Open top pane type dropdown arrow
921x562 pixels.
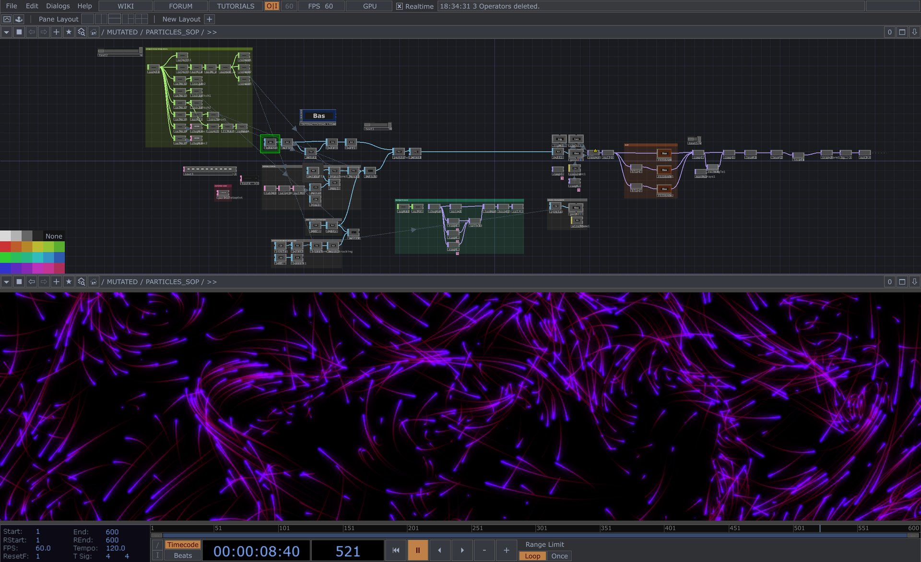tap(6, 32)
